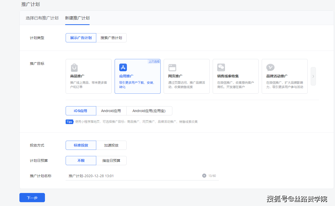The height and width of the screenshot is (206, 335).
Task: Click the 推广计划 page heading
Action: click(31, 4)
